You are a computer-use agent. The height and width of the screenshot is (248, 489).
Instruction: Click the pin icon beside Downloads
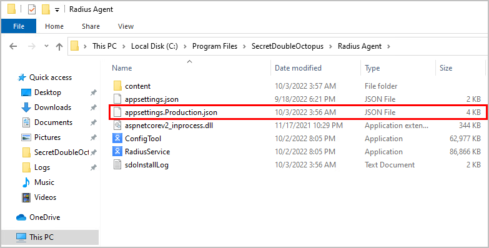[x=93, y=107]
